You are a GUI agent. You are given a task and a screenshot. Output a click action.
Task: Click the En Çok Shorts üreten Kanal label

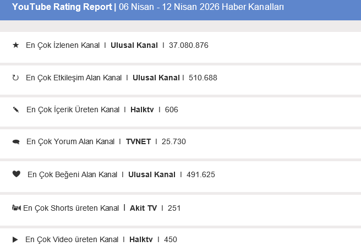(x=71, y=208)
